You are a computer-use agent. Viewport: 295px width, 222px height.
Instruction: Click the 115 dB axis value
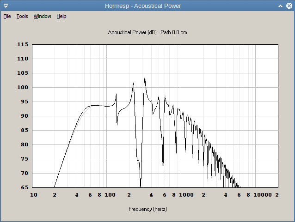pos(23,44)
